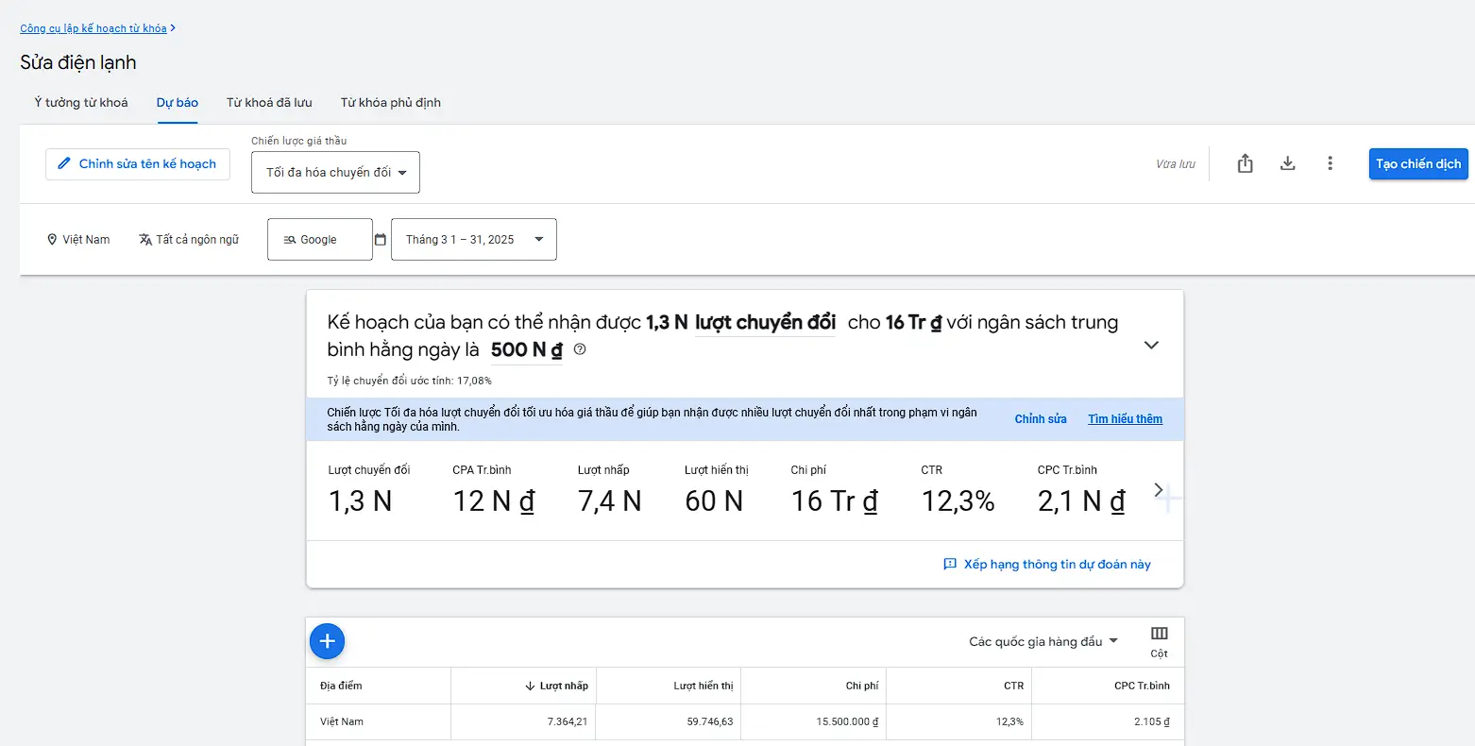
Task: Open the Các quốc gia hàng đầu dropdown
Action: pyautogui.click(x=1043, y=642)
